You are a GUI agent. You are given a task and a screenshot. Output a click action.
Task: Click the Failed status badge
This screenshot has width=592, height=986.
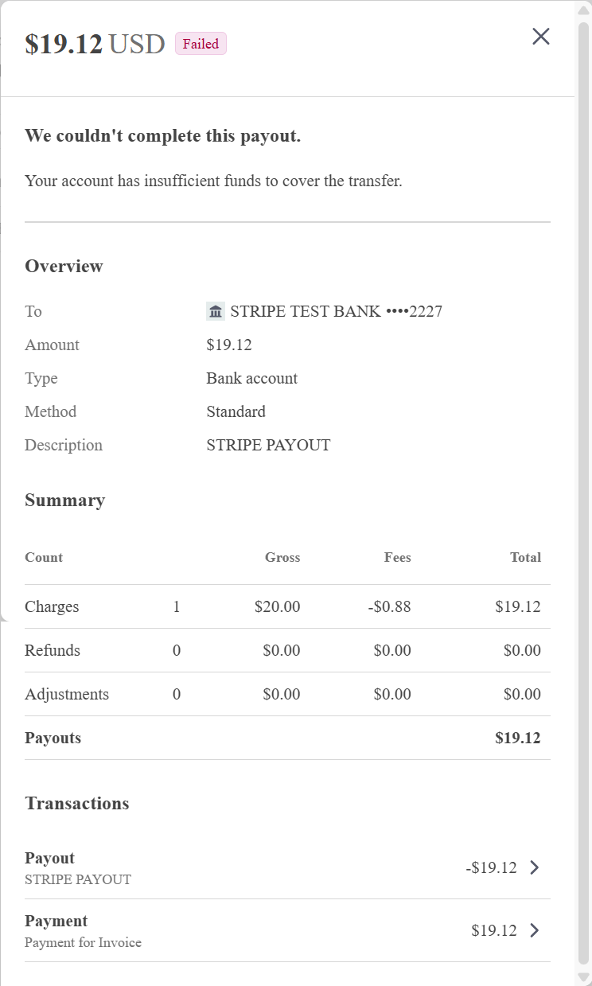[201, 44]
